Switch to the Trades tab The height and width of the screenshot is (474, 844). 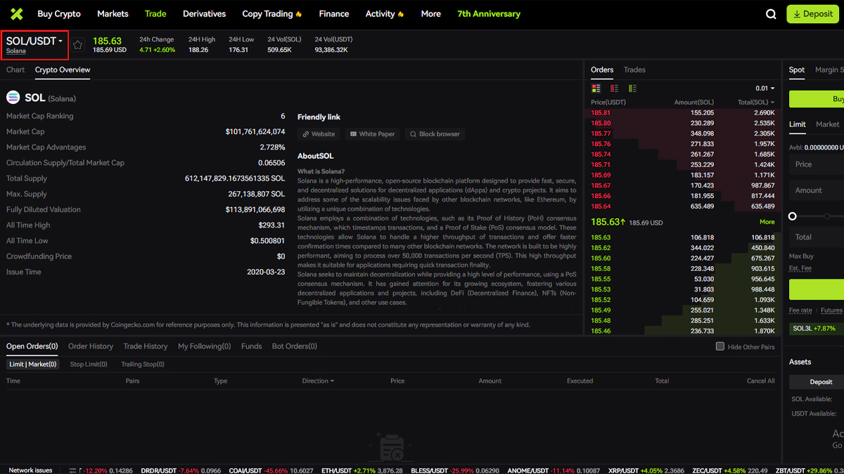634,70
